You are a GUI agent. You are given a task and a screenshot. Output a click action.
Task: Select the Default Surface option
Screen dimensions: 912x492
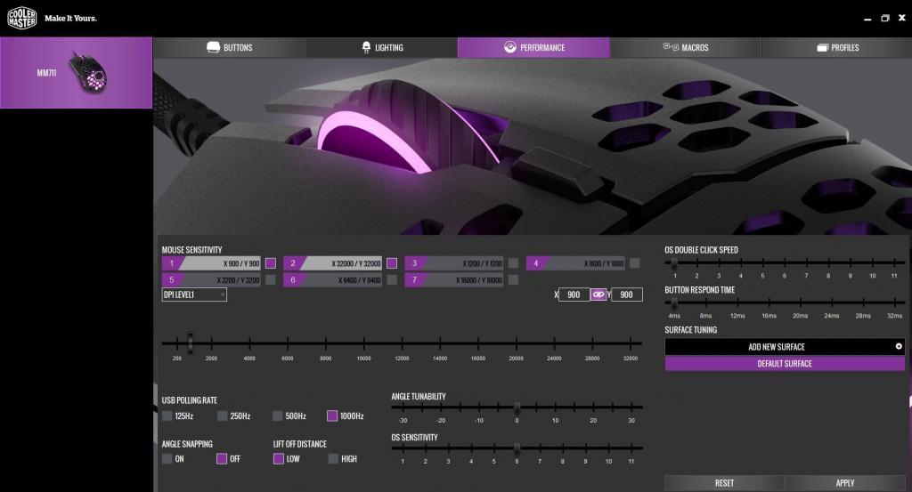(784, 363)
